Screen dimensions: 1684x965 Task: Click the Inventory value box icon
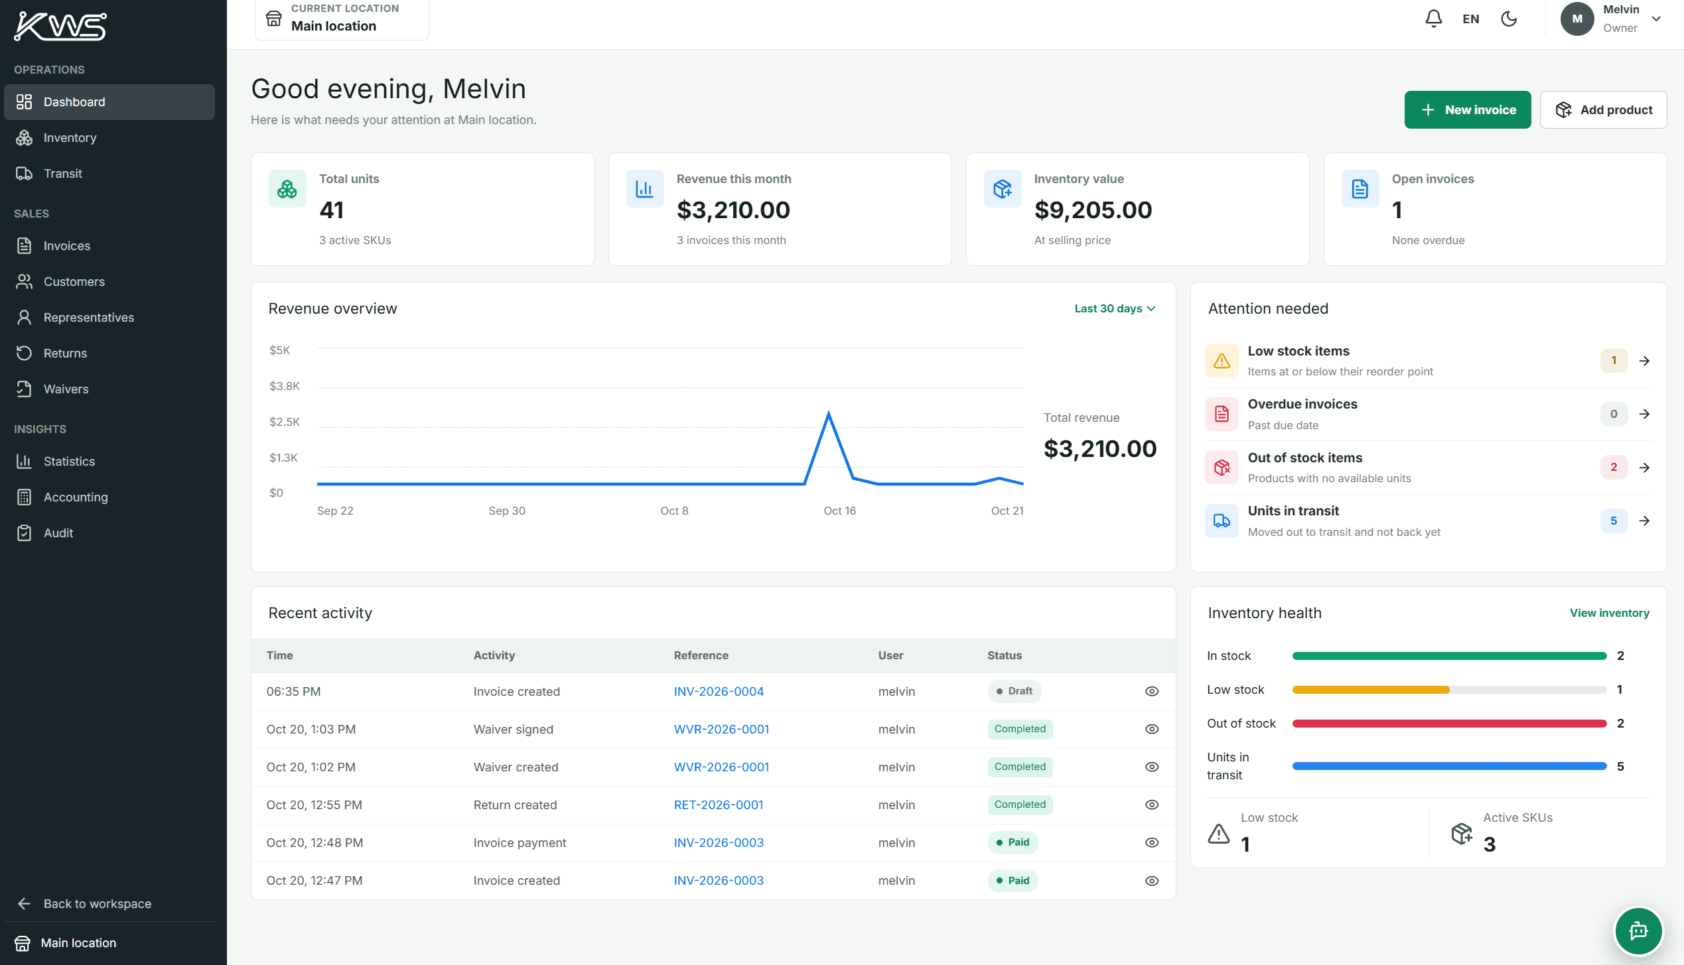(1003, 189)
